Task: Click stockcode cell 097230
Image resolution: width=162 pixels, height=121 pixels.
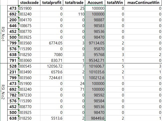Action: coord(29,95)
